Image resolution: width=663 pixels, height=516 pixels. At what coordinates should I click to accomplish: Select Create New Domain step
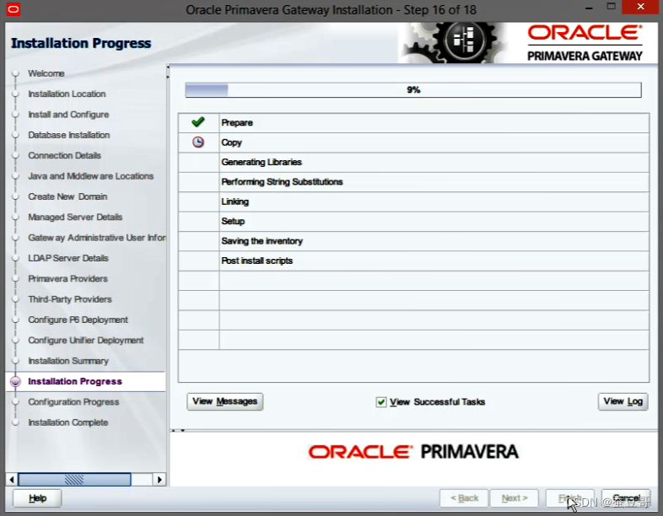click(x=67, y=197)
